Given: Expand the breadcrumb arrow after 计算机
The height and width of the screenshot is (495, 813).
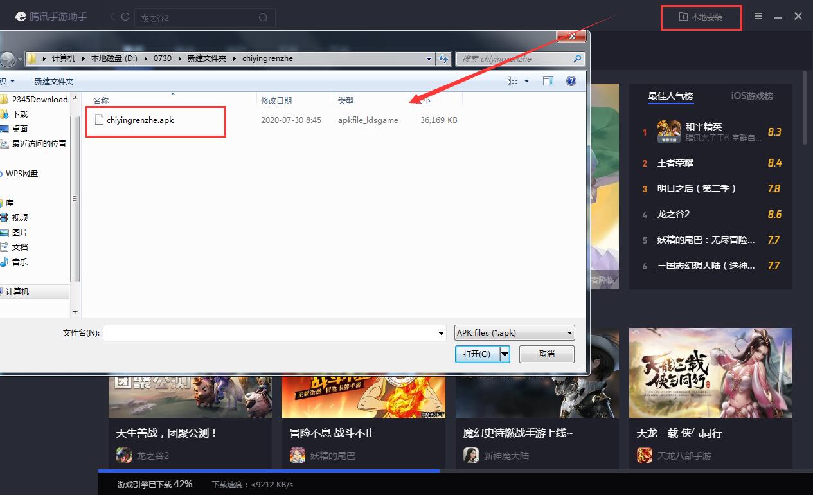Looking at the screenshot, I should coord(83,59).
